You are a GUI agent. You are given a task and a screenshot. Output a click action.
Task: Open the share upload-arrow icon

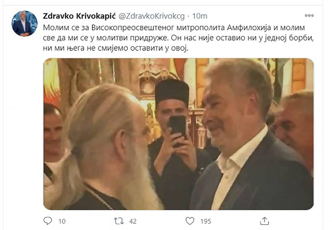point(264,221)
